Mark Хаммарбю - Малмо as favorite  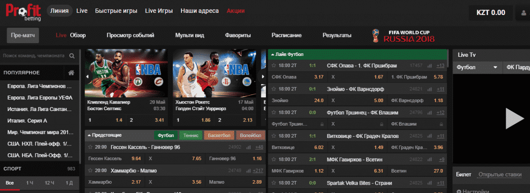(91, 171)
